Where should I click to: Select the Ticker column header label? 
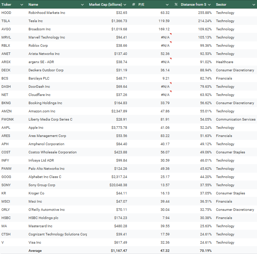point(6,4)
